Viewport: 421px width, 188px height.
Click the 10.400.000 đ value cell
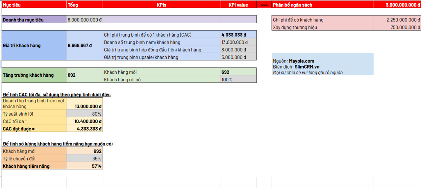click(85, 121)
